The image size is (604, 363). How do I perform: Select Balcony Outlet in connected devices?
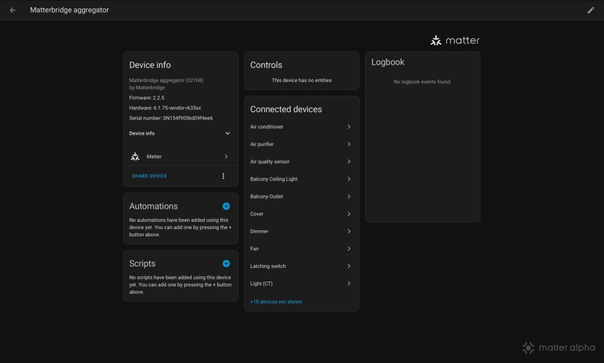266,197
